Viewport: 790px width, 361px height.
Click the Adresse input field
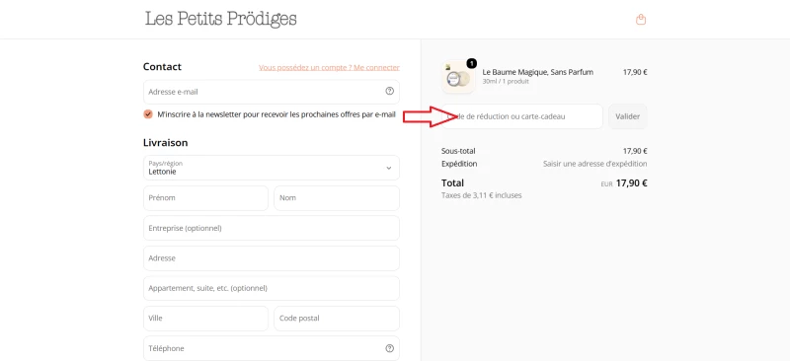pos(271,258)
